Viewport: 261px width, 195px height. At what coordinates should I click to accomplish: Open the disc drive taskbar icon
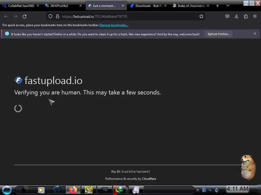click(136, 190)
